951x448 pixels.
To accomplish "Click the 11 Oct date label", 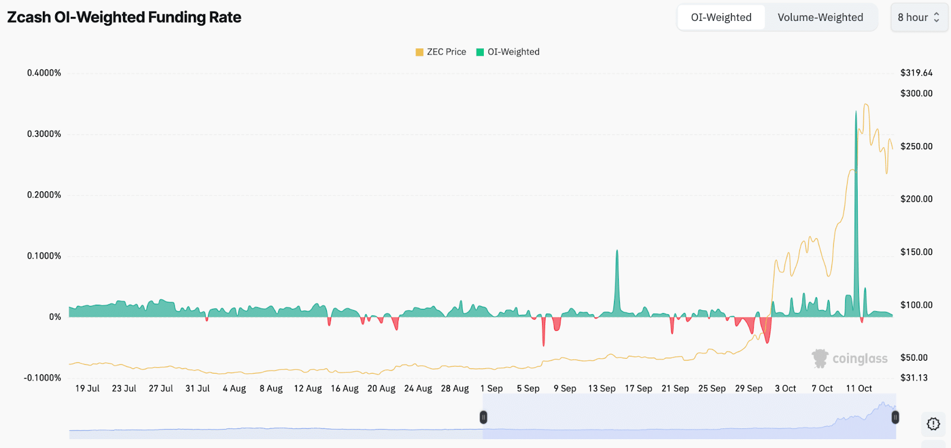I will point(859,389).
